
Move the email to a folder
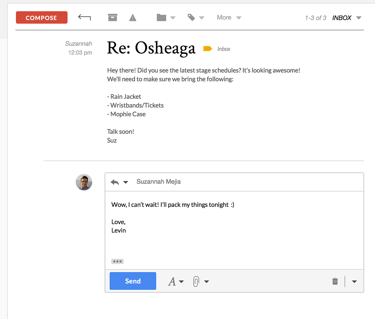[161, 17]
